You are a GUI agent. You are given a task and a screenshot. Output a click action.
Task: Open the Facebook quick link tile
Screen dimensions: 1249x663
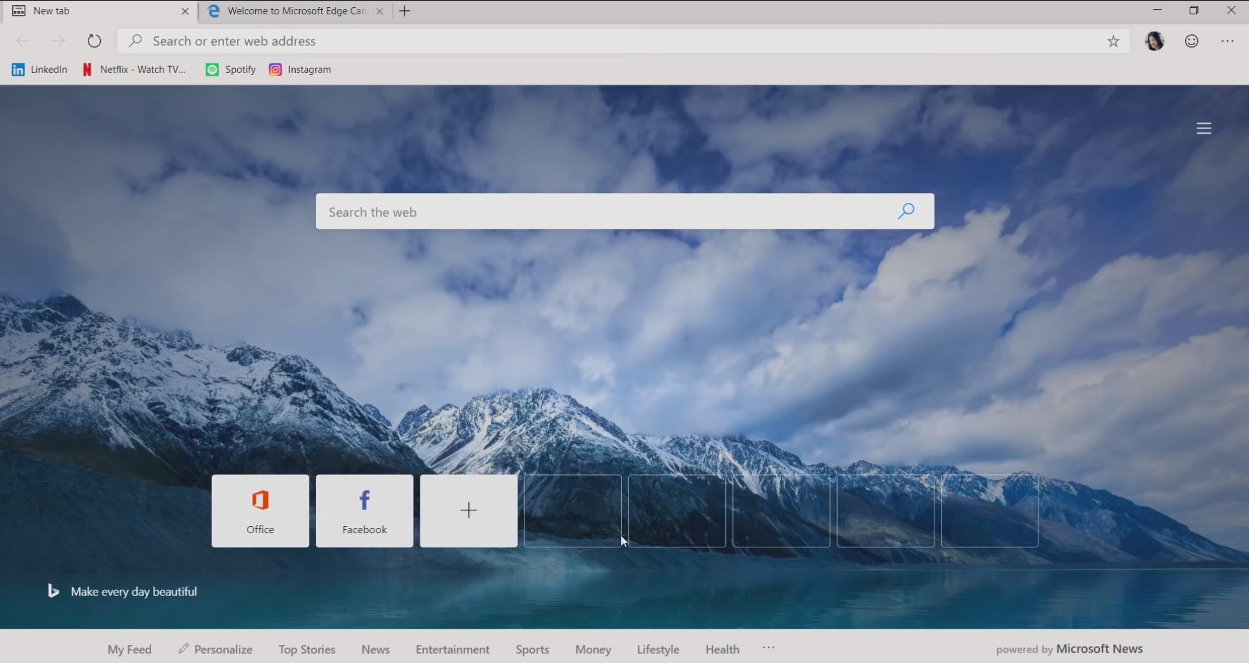[365, 511]
